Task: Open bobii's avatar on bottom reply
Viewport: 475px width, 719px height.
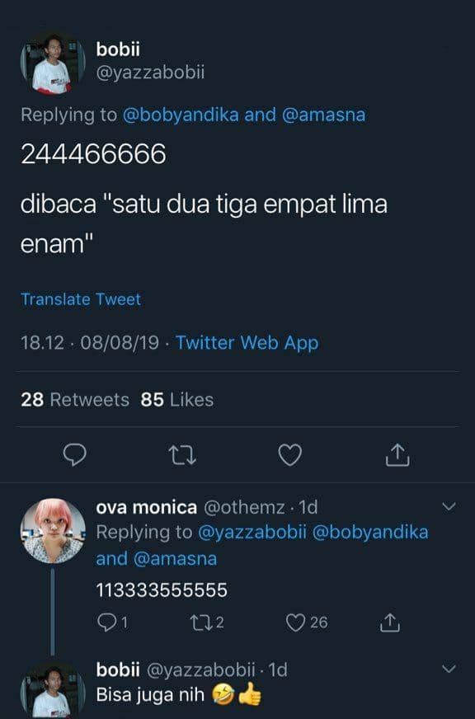Action: click(53, 690)
